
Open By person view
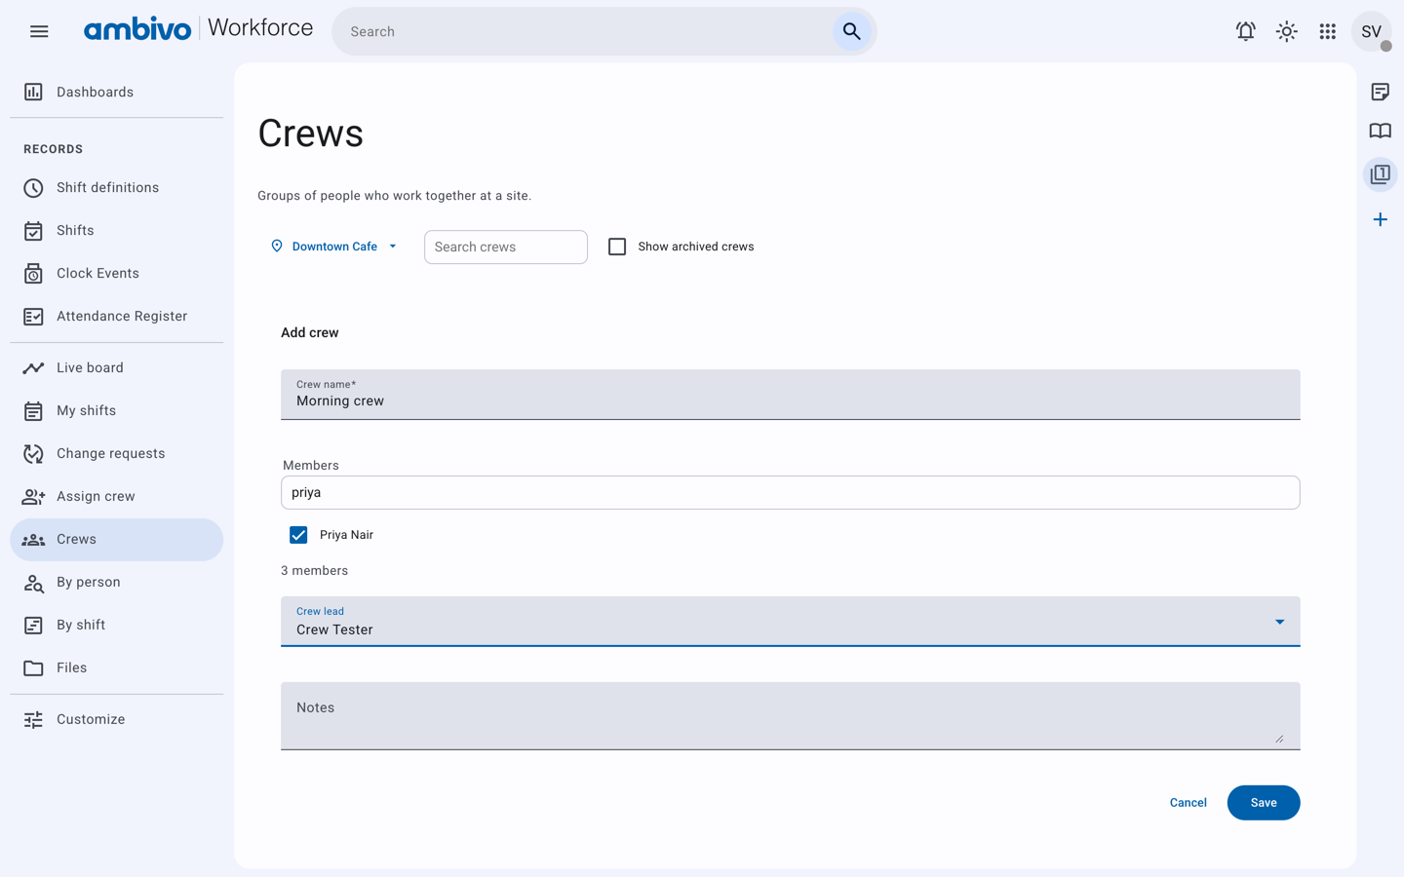[117, 582]
